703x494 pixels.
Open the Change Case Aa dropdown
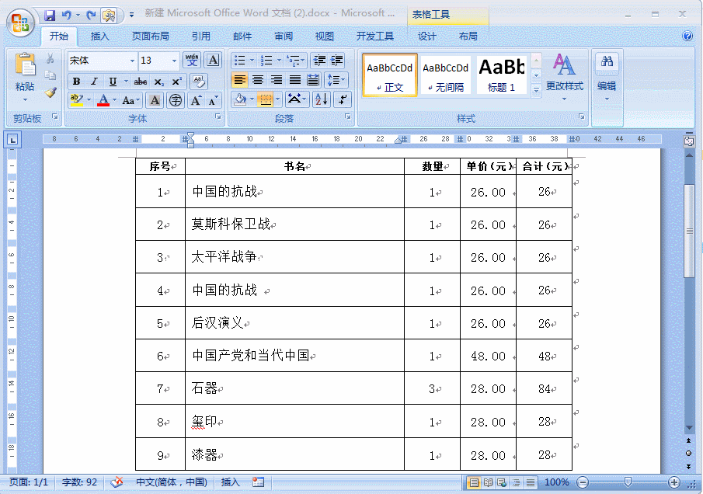click(x=131, y=100)
